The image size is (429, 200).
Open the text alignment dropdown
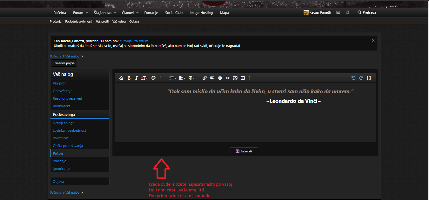pyautogui.click(x=182, y=78)
